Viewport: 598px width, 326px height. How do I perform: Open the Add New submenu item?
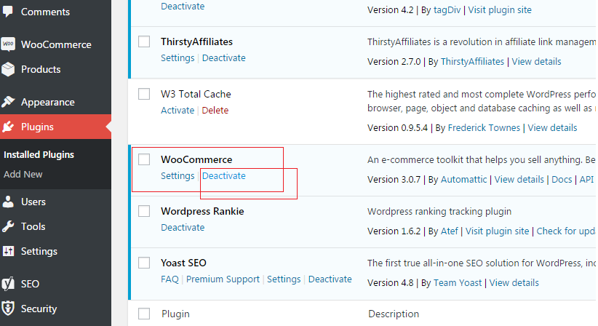point(23,174)
